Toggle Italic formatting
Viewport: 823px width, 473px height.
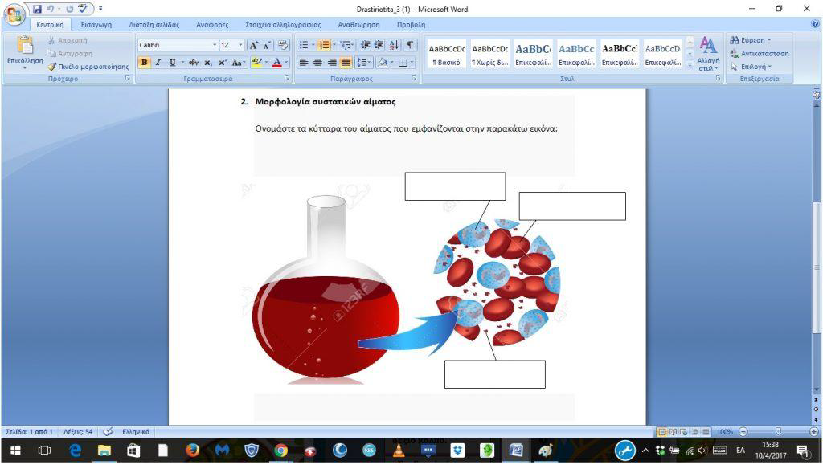(x=158, y=63)
